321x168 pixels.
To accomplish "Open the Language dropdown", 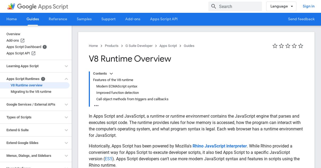I will [x=281, y=6].
